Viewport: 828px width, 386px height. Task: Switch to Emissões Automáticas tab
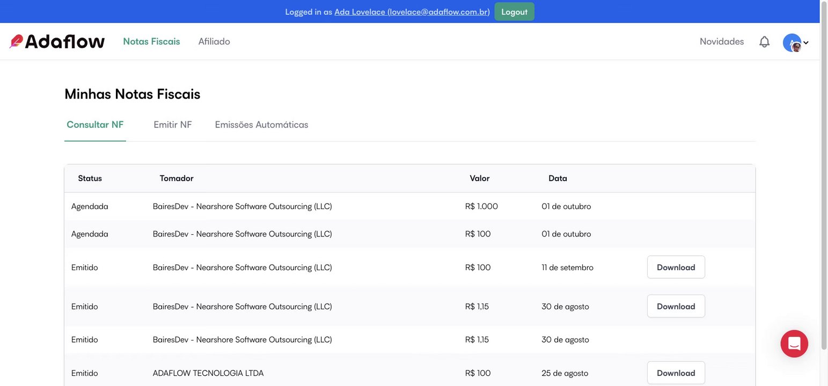(x=261, y=125)
